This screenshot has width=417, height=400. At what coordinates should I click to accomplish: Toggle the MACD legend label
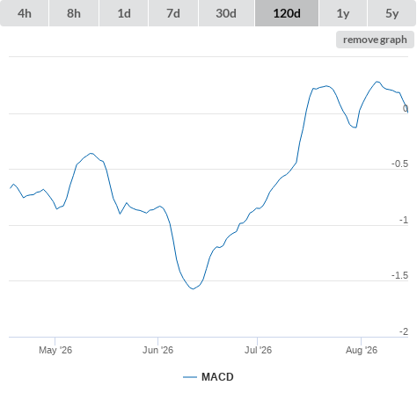pos(217,377)
